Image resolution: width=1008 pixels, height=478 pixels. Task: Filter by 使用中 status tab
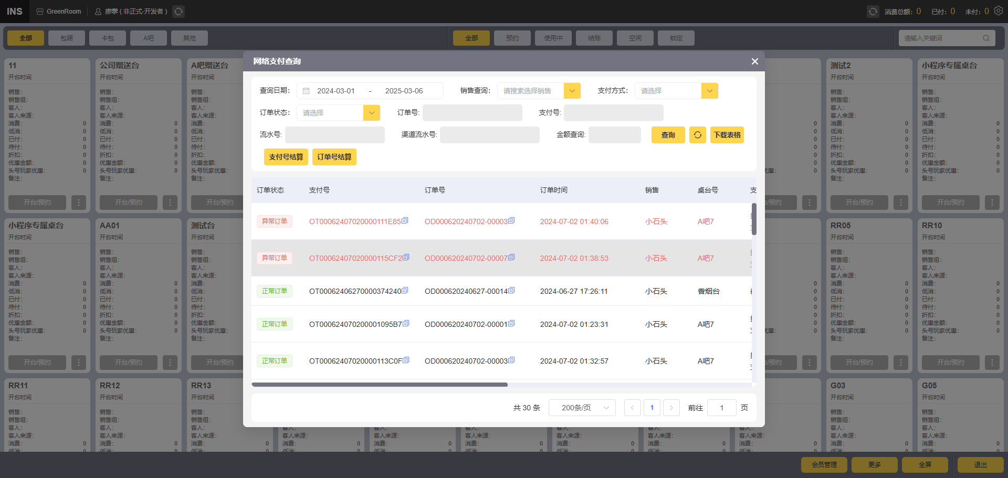(553, 38)
